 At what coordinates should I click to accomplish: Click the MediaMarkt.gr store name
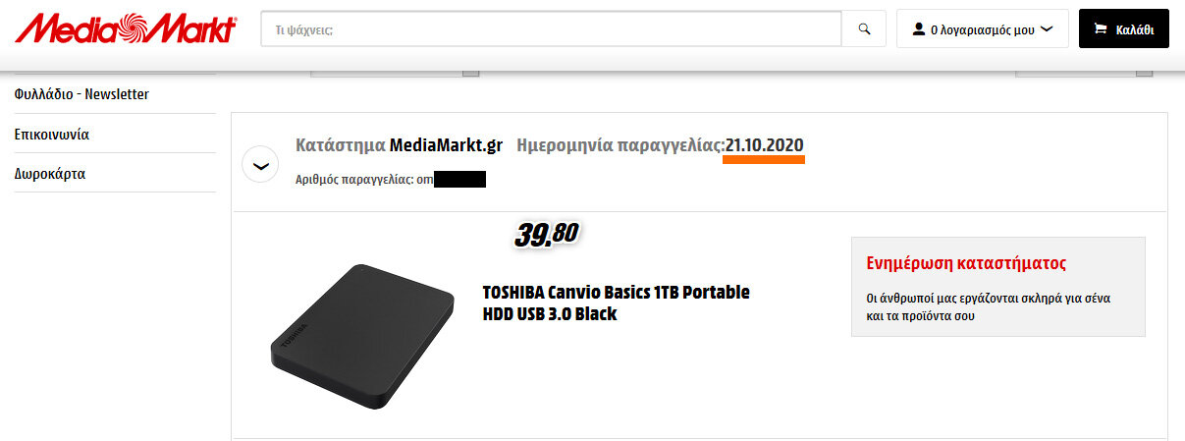click(446, 145)
